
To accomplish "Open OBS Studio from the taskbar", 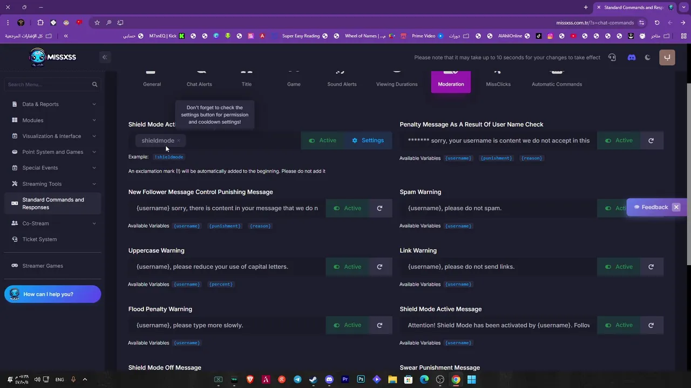I will pos(440,379).
